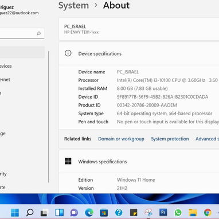Click the HP ENVY TE01-1xxx model text

click(81, 32)
